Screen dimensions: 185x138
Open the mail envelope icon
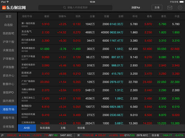pos(170,8)
